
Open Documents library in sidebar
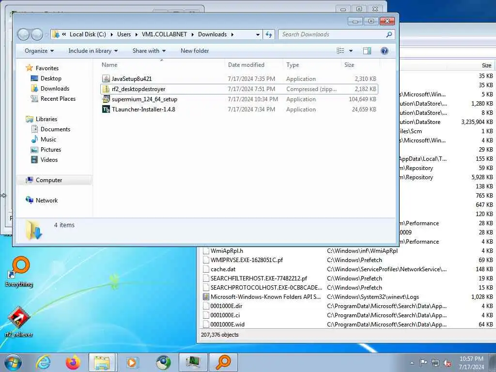click(55, 129)
